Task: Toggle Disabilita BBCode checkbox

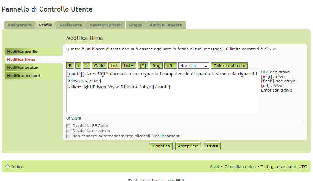Action: [68, 126]
